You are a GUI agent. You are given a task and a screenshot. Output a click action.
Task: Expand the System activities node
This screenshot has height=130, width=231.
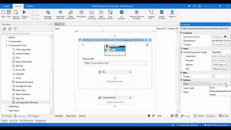pos(6,37)
